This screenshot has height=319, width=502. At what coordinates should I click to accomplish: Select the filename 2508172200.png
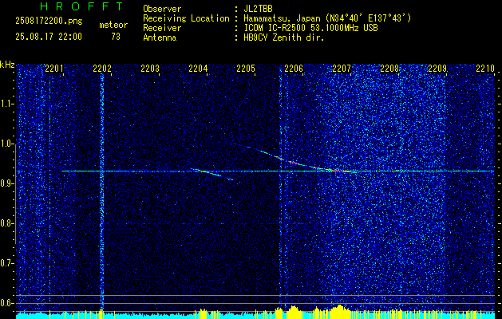click(x=49, y=22)
